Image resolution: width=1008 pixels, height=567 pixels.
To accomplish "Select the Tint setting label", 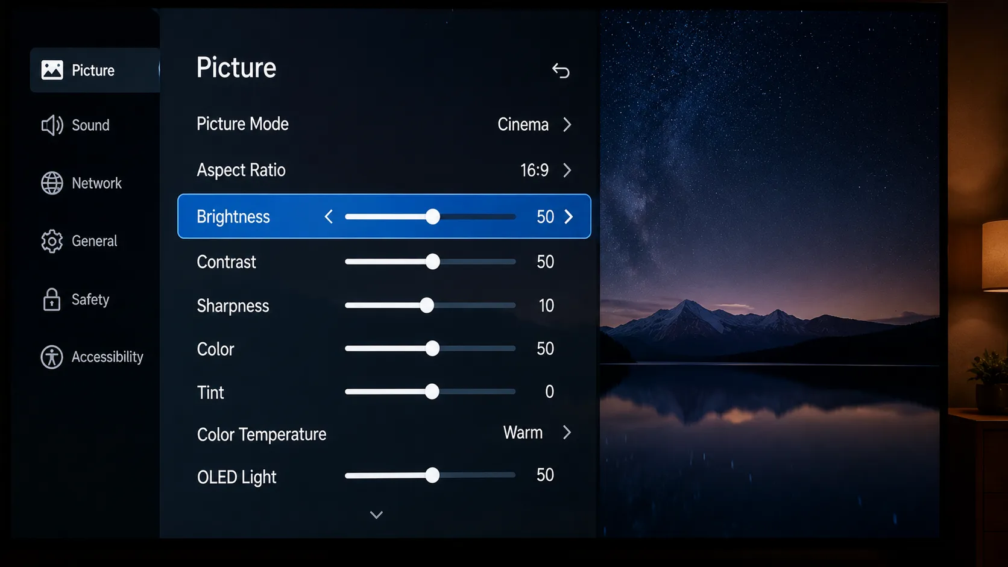I will pos(210,393).
